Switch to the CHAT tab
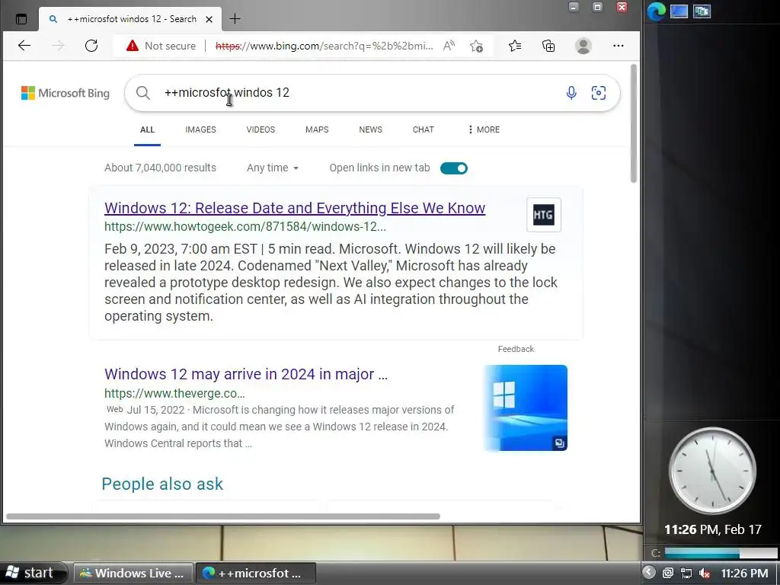The height and width of the screenshot is (585, 780). 424,129
